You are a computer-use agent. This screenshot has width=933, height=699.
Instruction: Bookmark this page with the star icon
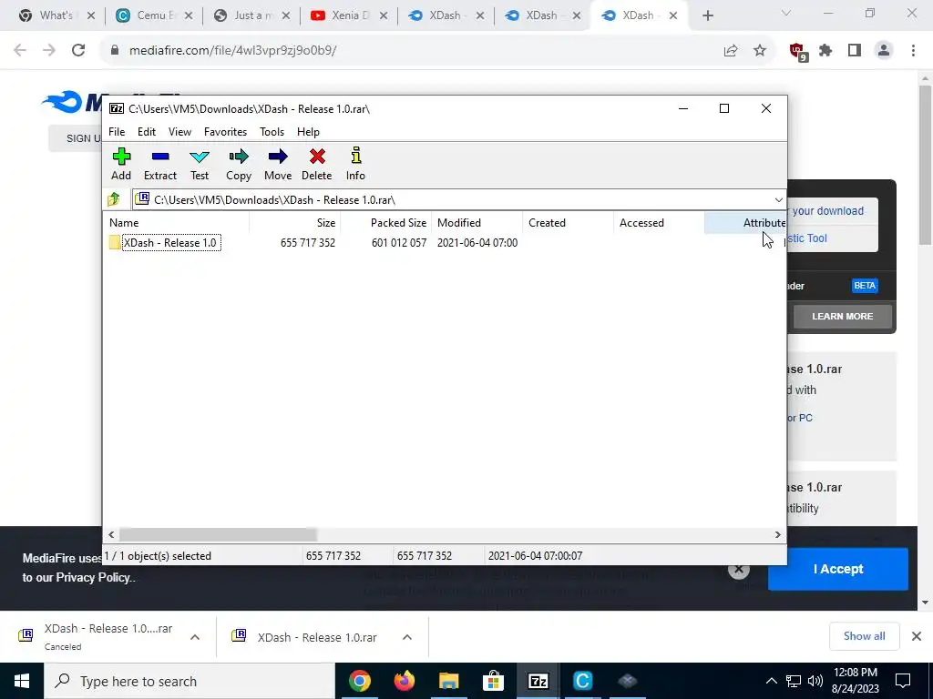point(760,50)
